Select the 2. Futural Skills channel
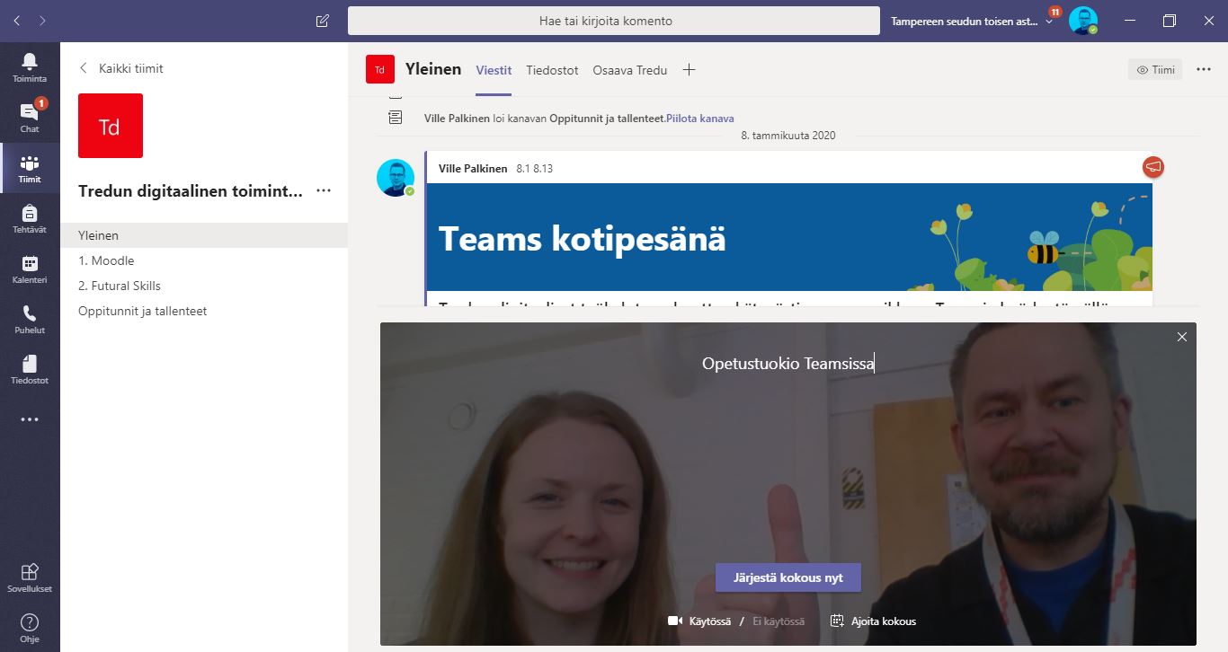Image resolution: width=1228 pixels, height=652 pixels. pyautogui.click(x=204, y=286)
